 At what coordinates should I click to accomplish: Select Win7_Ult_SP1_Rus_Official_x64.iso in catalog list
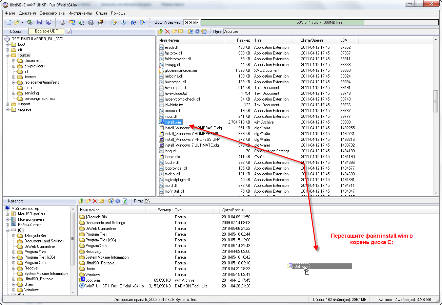114,286
